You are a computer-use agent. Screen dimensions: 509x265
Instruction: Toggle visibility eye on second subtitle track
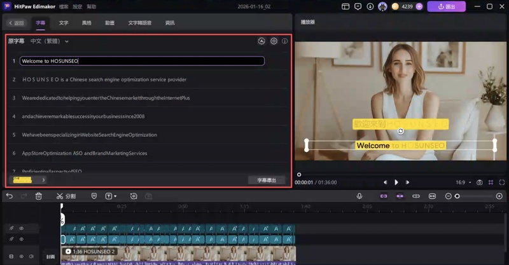pyautogui.click(x=21, y=240)
